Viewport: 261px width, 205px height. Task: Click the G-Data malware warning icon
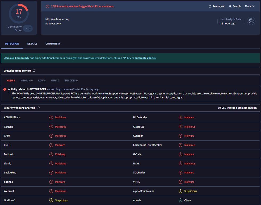click(180, 154)
